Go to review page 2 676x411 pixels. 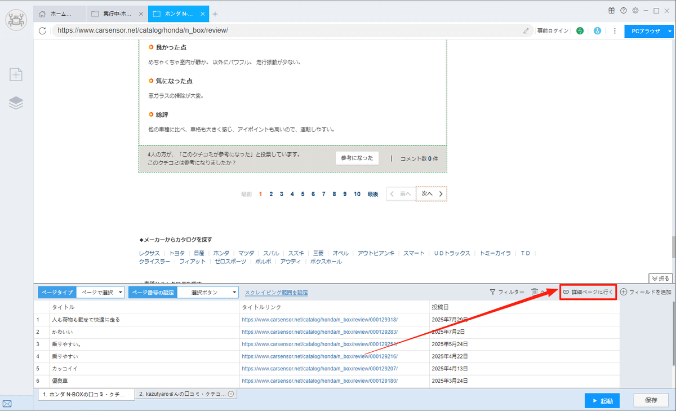(x=271, y=194)
